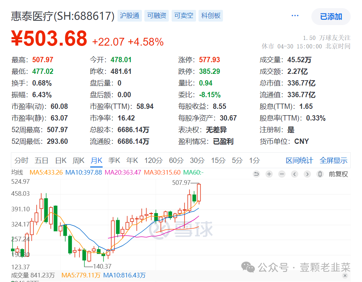
Task: Close the bottom-right overlay with X icon
Action: (x=345, y=276)
